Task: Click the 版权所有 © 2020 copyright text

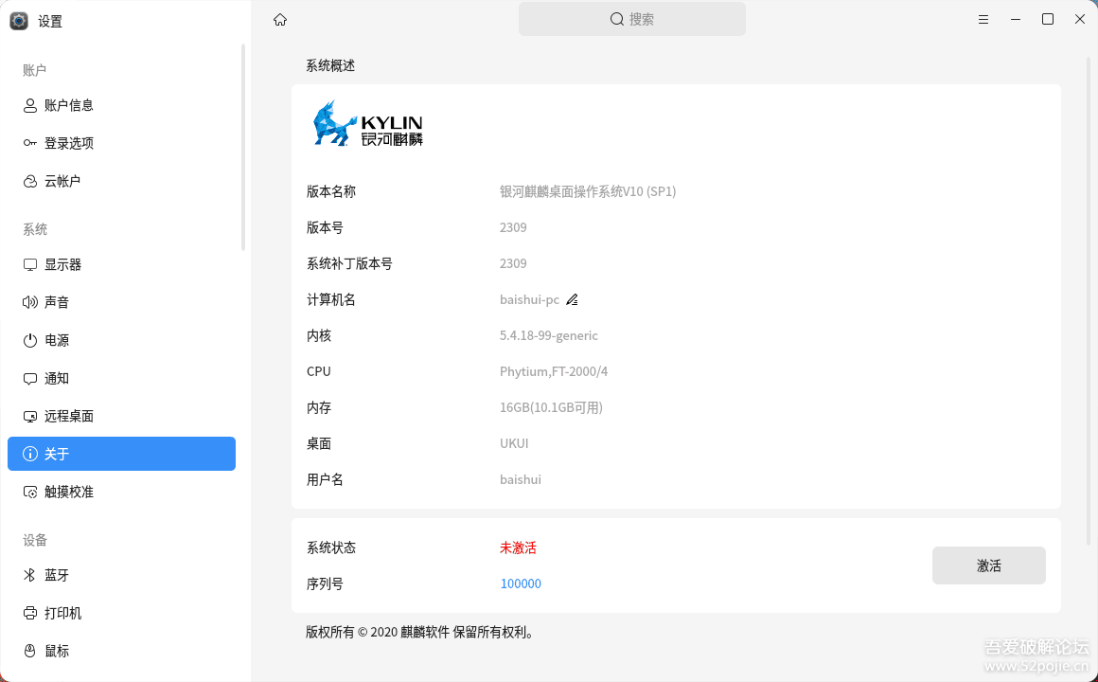Action: pos(421,632)
